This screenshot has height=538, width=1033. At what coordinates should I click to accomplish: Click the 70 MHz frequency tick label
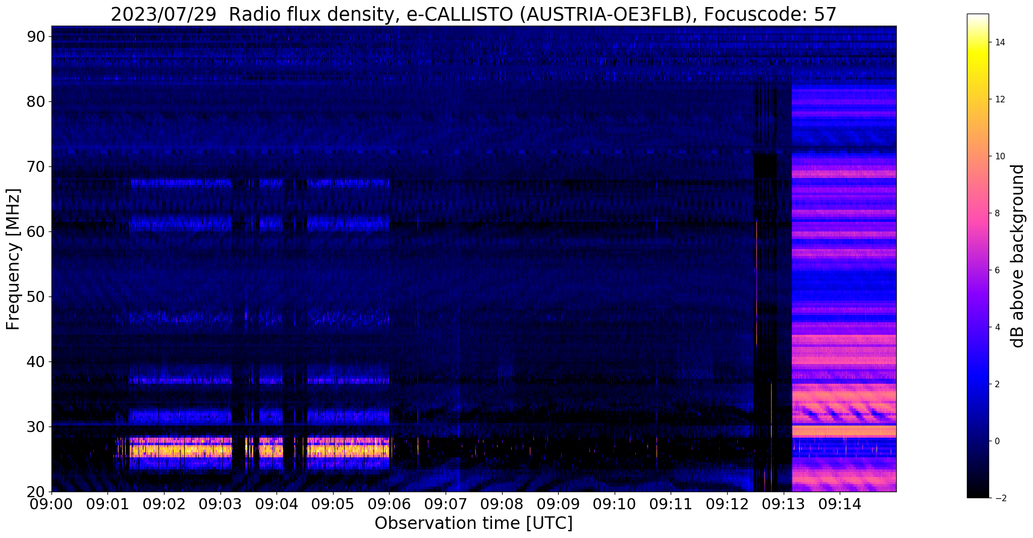[x=37, y=166]
